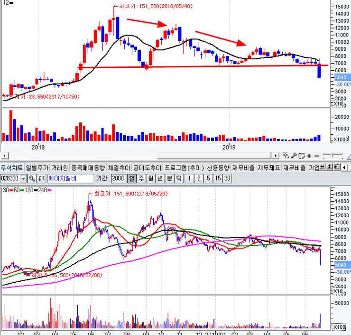
Task: Switch to the 종목매매동향 tab
Action: [88, 167]
